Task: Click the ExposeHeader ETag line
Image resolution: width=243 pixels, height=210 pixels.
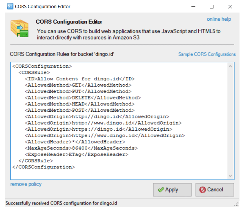Action: pyautogui.click(x=77, y=154)
